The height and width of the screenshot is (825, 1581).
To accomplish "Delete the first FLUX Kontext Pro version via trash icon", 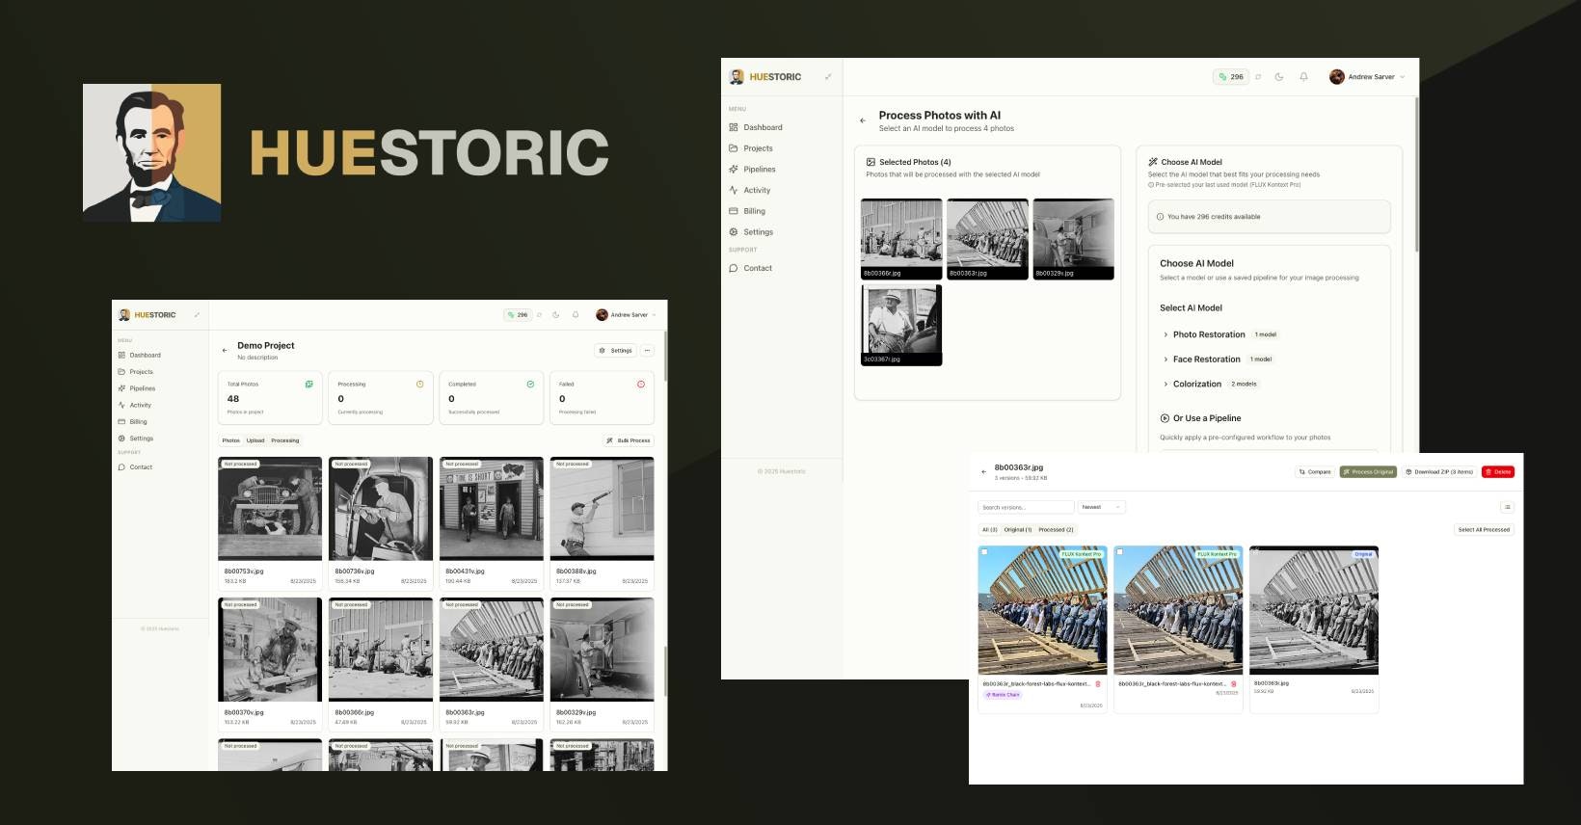I will (x=1098, y=684).
